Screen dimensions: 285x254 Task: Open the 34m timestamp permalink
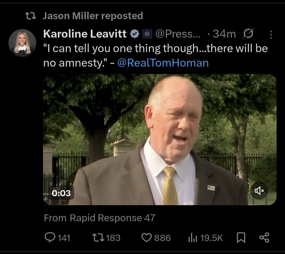[x=224, y=34]
